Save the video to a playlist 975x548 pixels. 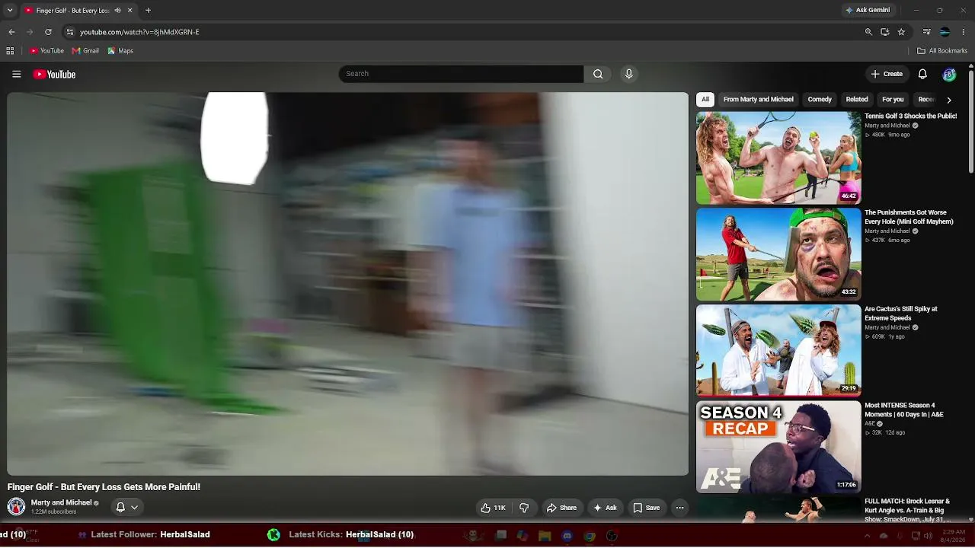tap(647, 508)
